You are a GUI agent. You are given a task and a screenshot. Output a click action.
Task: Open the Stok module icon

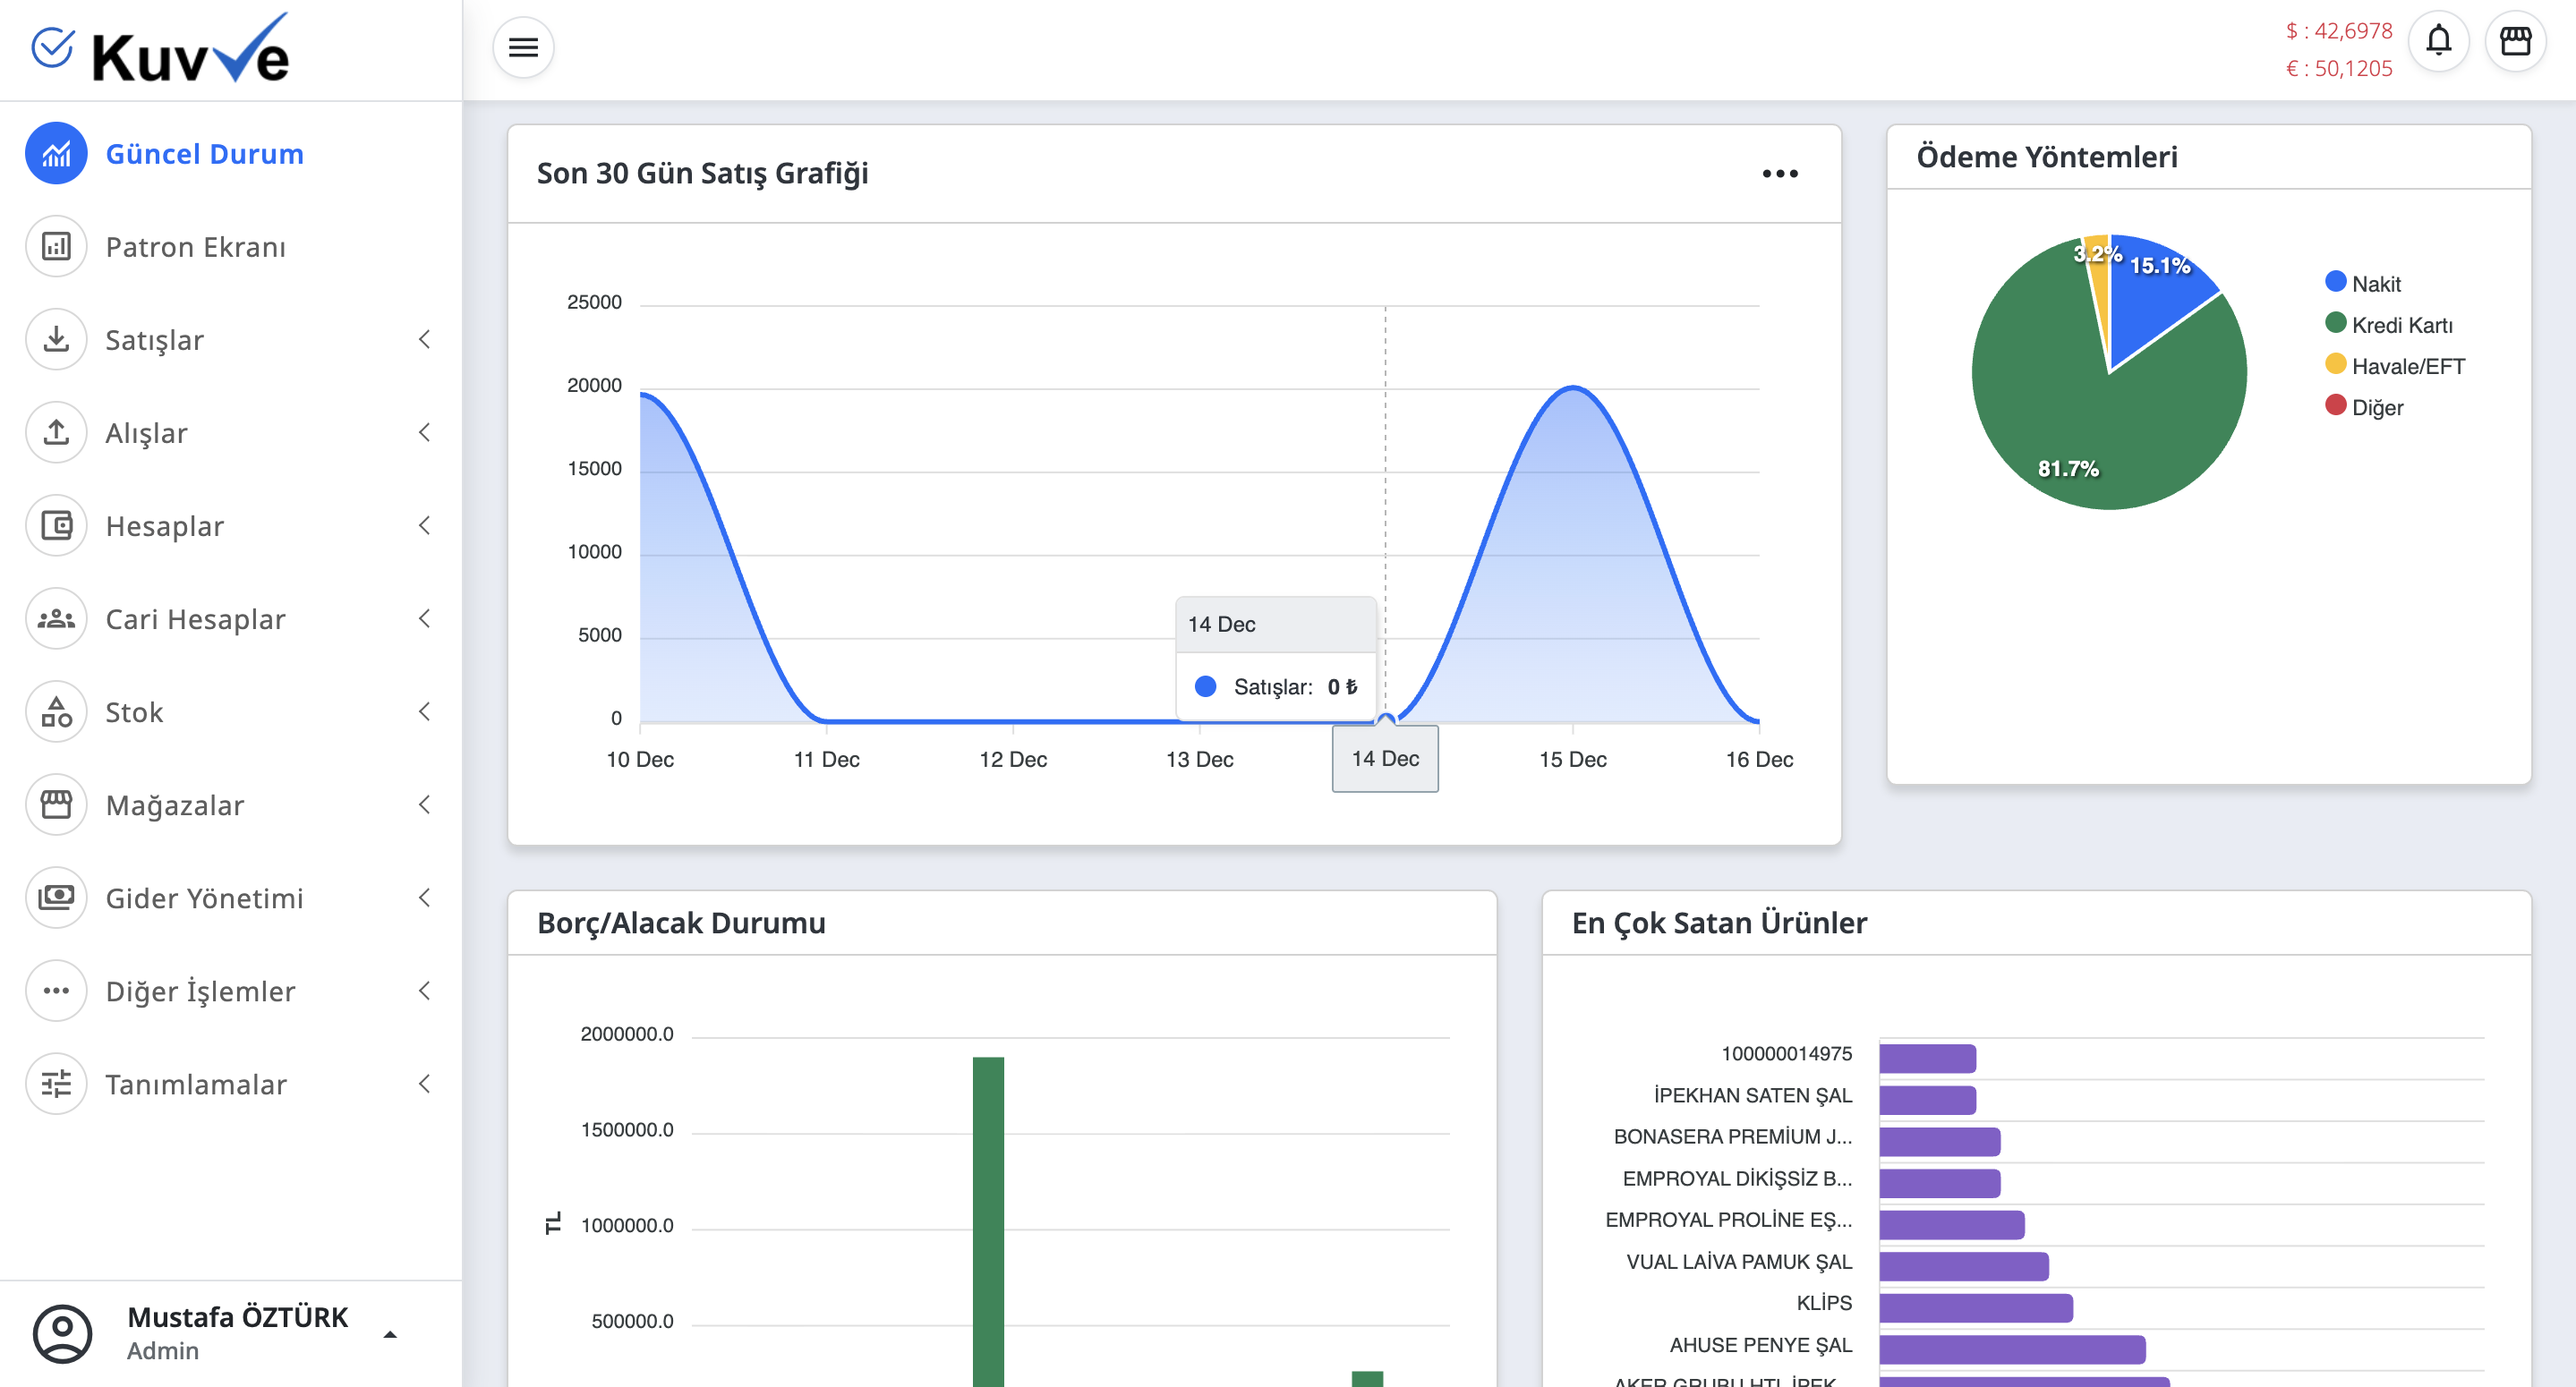56,712
